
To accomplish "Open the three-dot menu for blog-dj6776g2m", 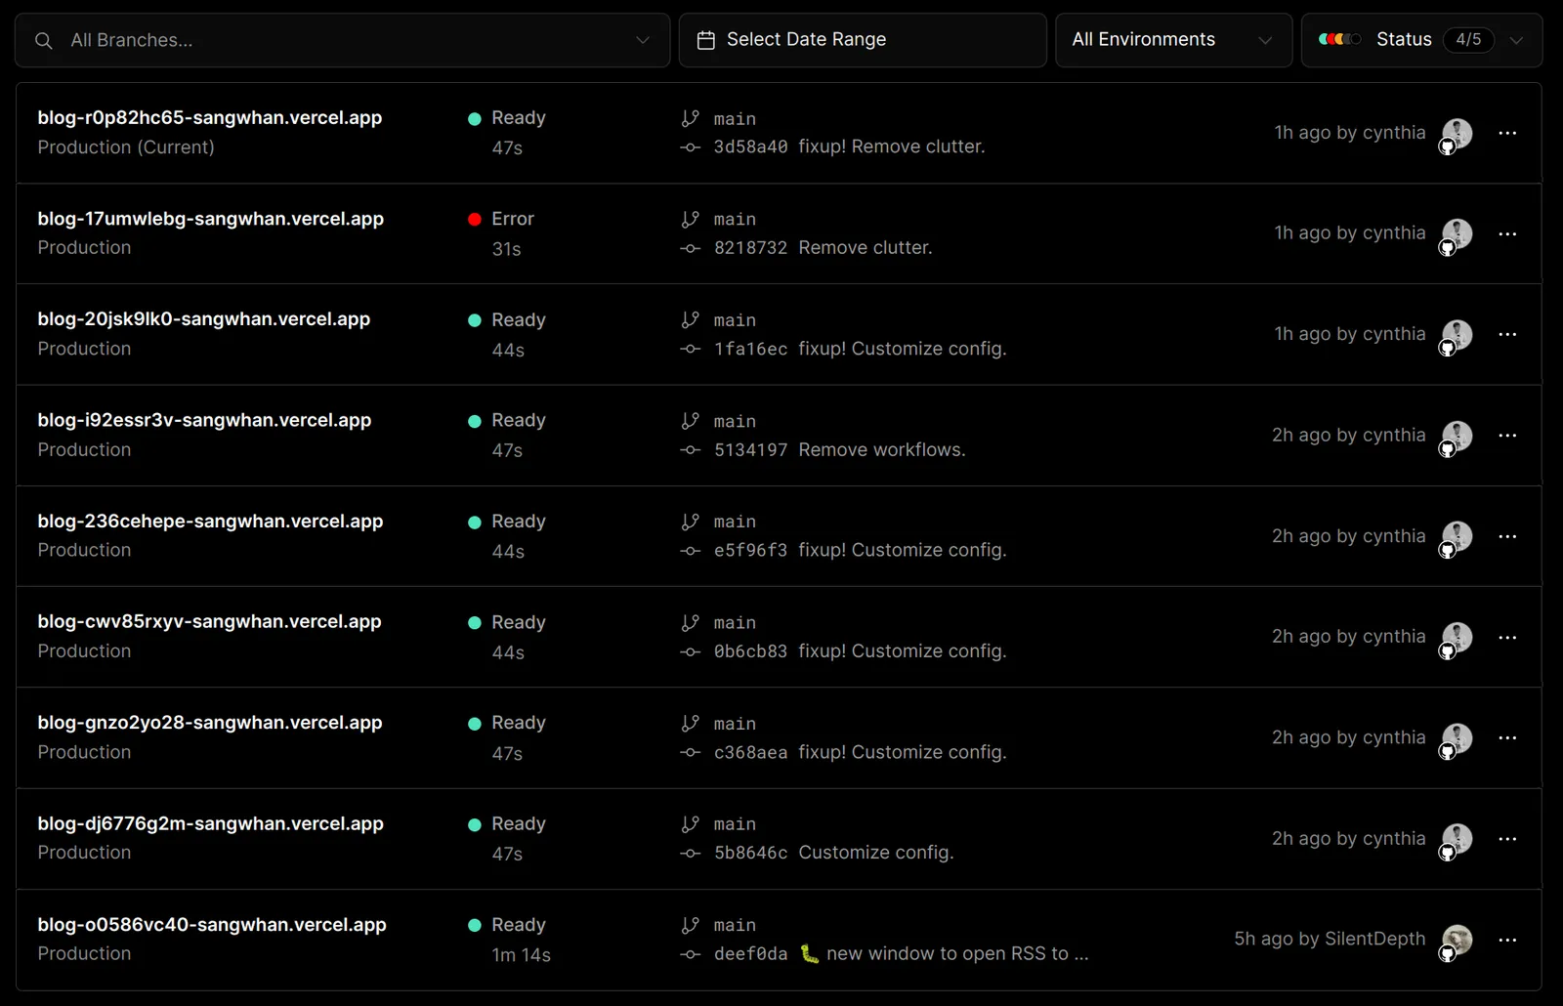I will pyautogui.click(x=1507, y=839).
